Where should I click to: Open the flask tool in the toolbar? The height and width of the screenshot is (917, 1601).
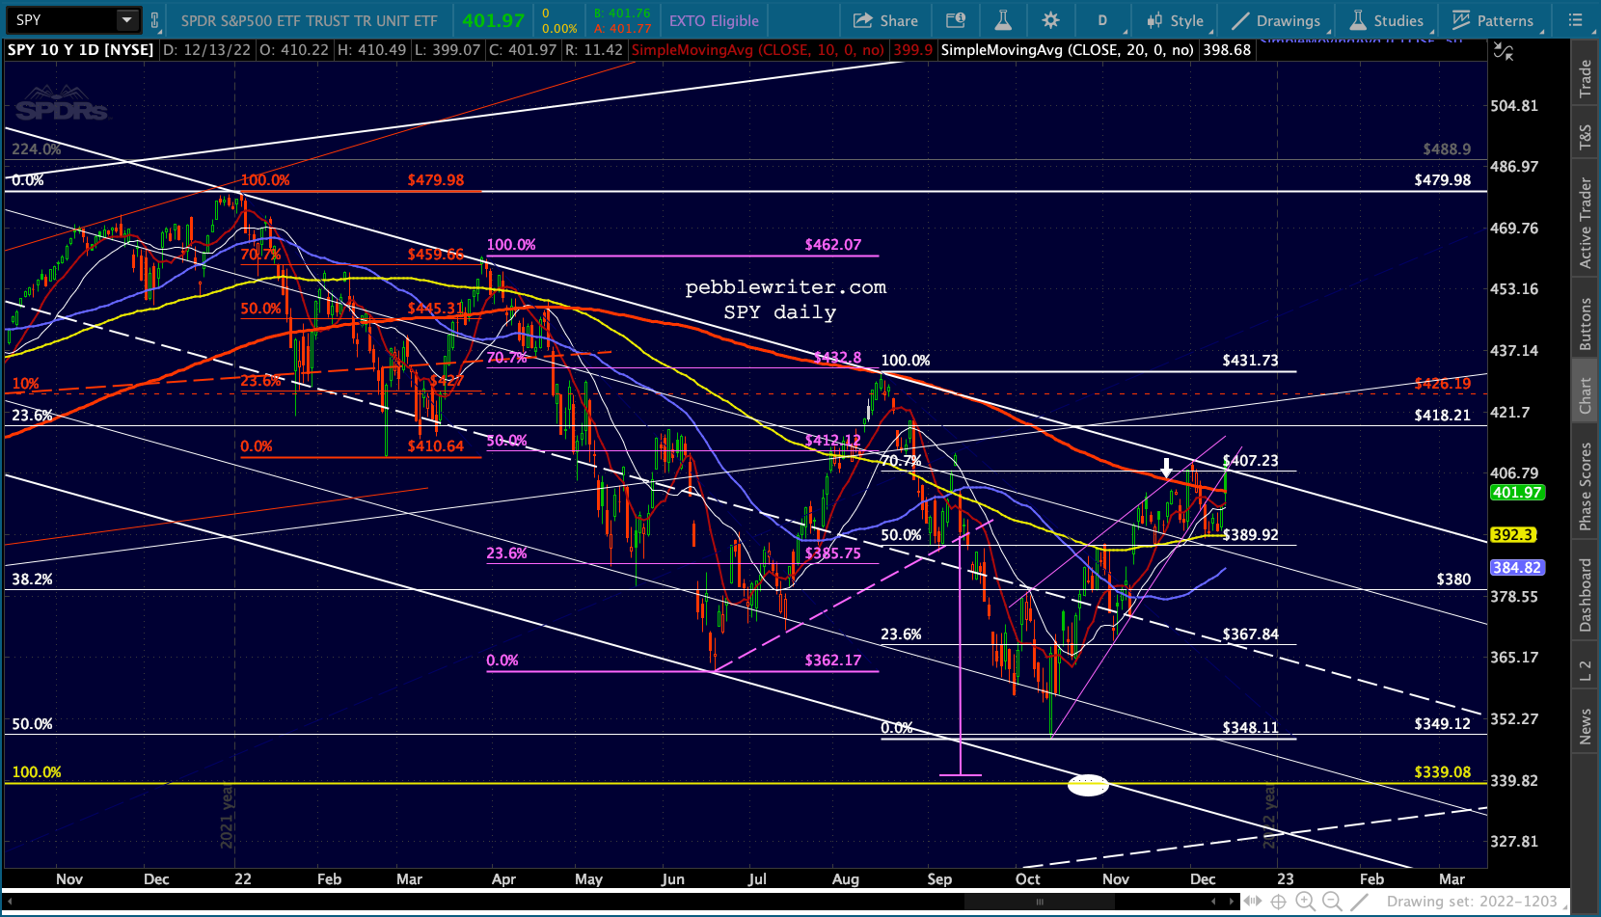pyautogui.click(x=1003, y=20)
